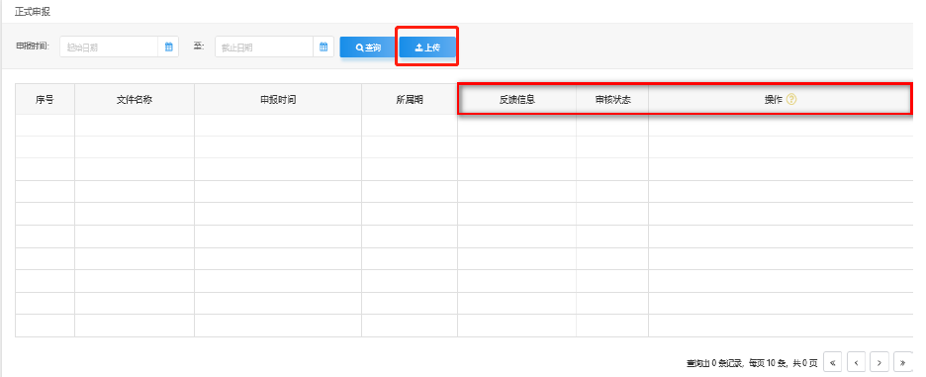Select the 文件名称 column header

(135, 99)
